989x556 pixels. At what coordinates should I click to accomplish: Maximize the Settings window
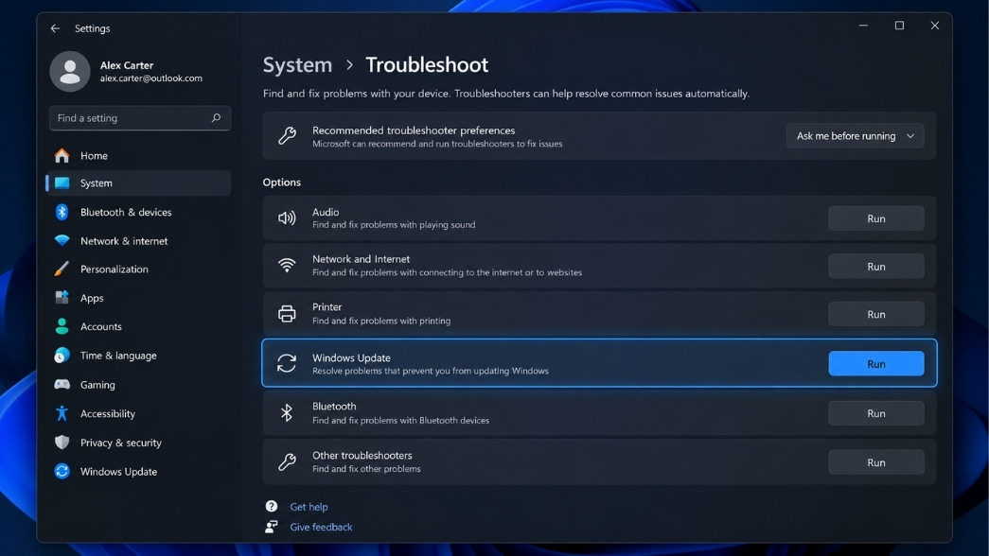[899, 26]
